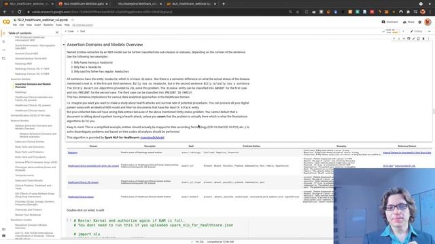Open the browser Extensions puzzle icon

[408, 12]
